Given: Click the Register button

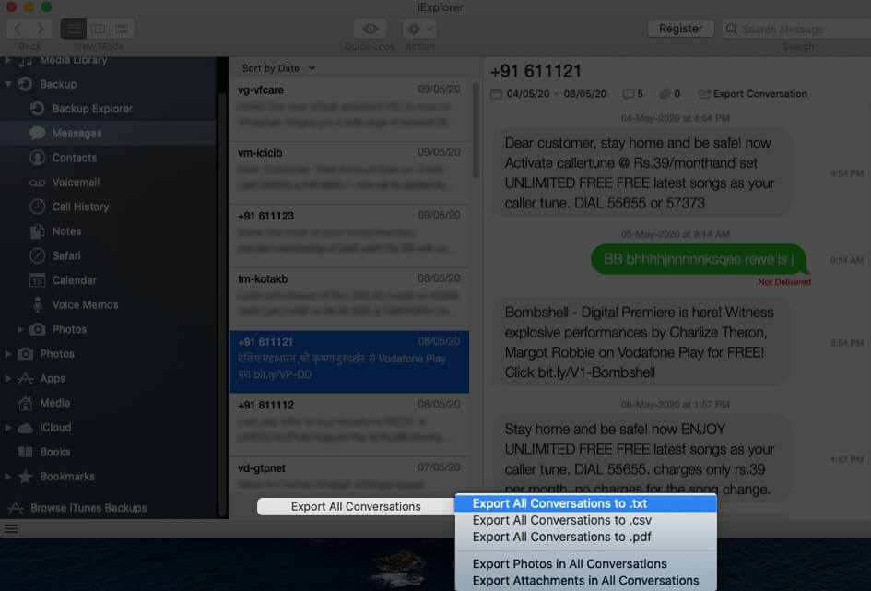Looking at the screenshot, I should click(680, 29).
